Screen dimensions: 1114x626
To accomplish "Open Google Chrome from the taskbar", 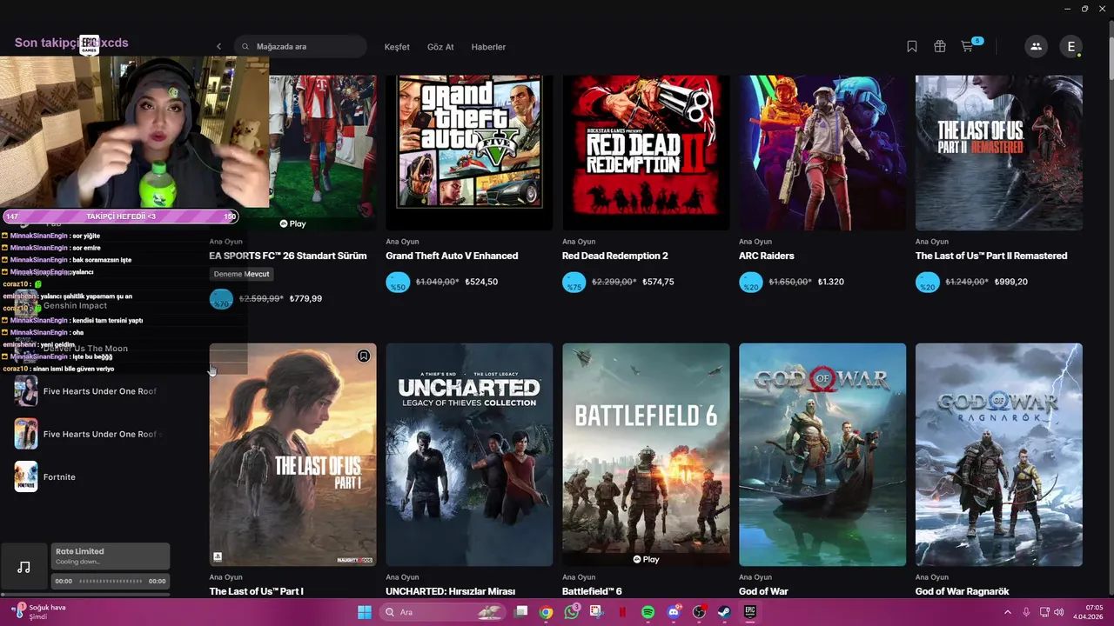I will [546, 612].
